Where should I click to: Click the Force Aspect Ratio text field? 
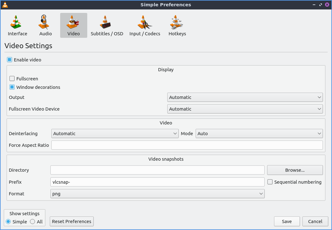[x=187, y=145]
